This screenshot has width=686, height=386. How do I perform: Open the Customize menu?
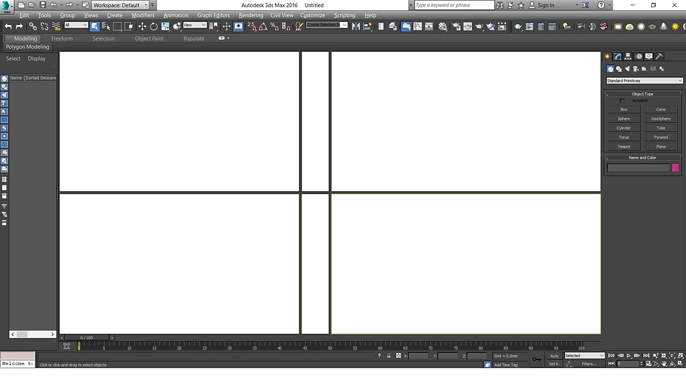pos(312,15)
